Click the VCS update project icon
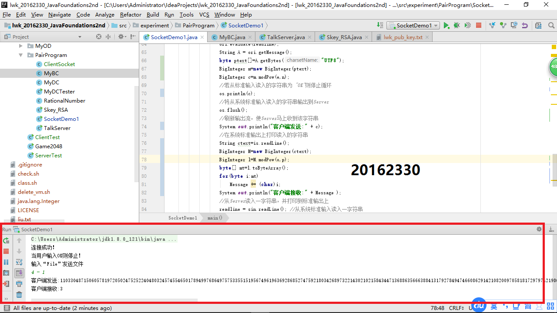Screen dimensions: 557x313 tap(492, 26)
